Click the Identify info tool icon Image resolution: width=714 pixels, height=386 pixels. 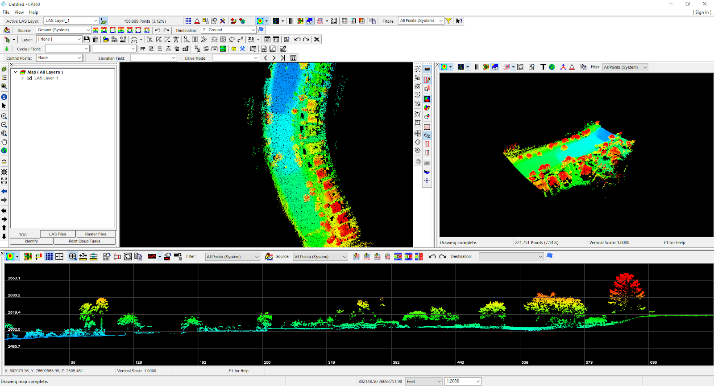click(x=4, y=97)
